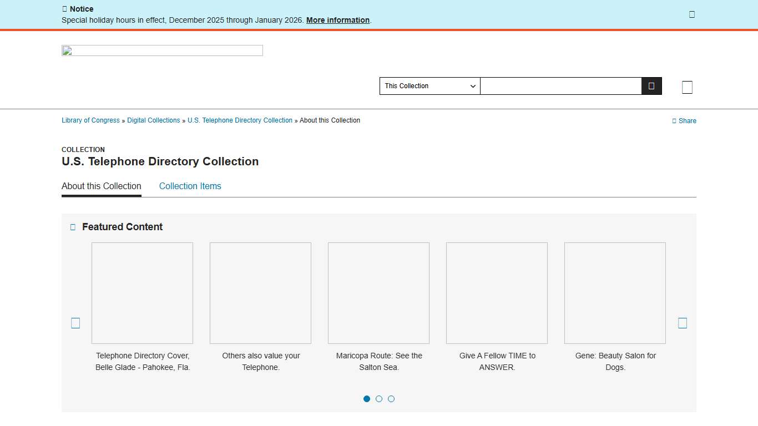Open the Digital Collections breadcrumb link
The width and height of the screenshot is (758, 426).
tap(154, 120)
